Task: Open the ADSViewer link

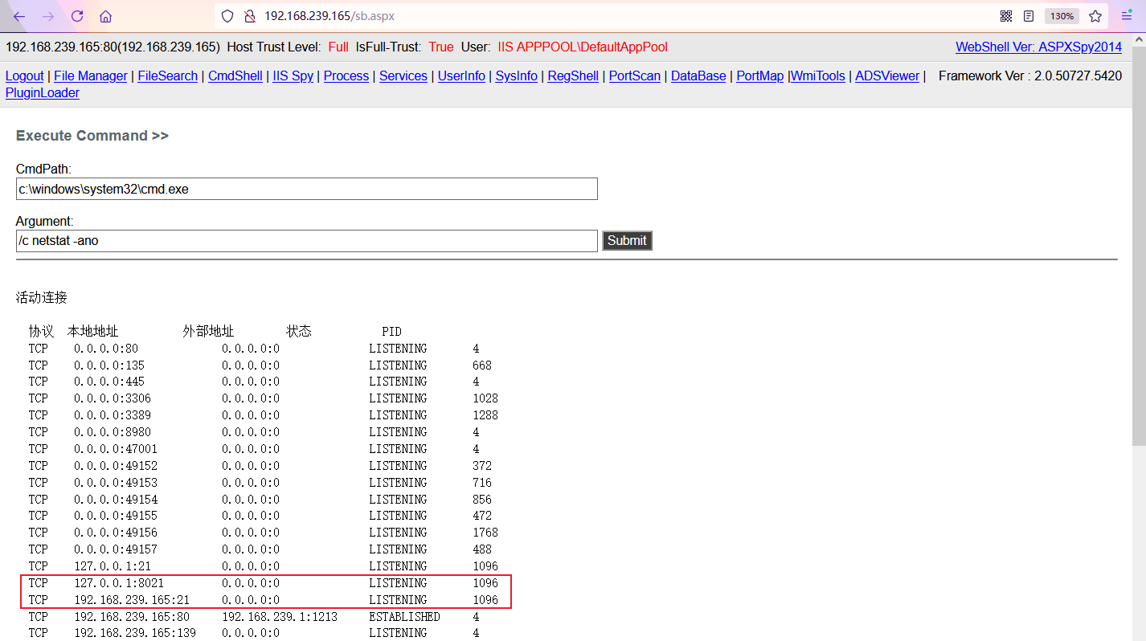Action: (887, 76)
